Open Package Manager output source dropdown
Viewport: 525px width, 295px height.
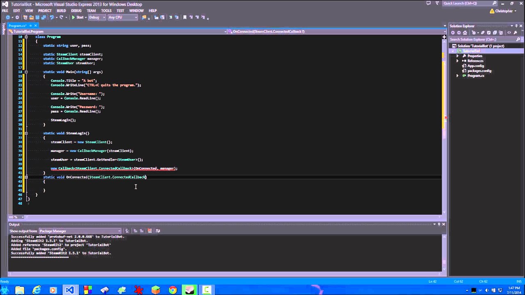80,231
